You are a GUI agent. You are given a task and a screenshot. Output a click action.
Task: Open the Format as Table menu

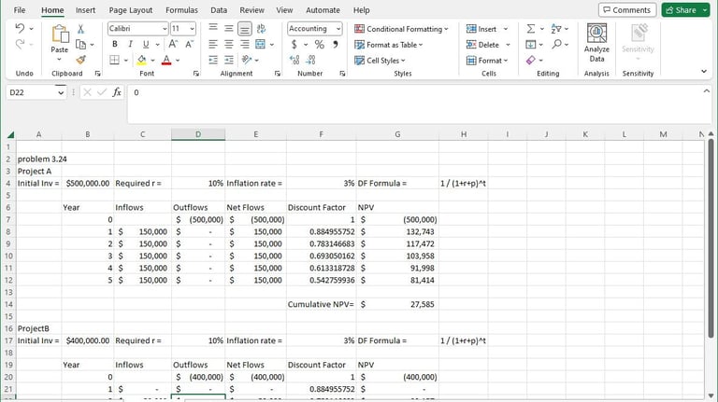[x=389, y=45]
